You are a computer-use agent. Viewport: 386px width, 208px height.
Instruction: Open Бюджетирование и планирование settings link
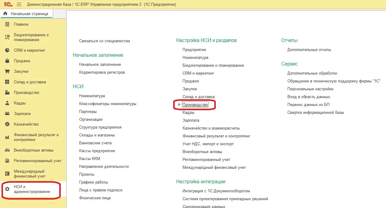click(x=213, y=65)
